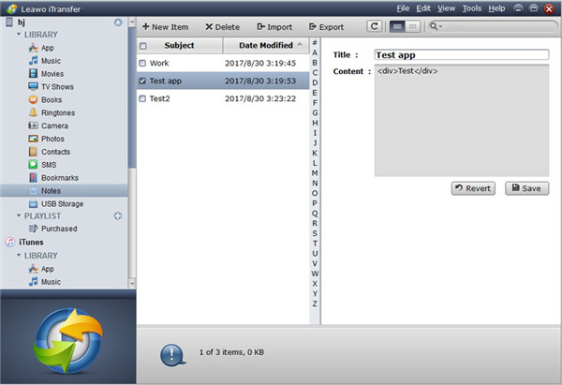This screenshot has width=562, height=385.
Task: Open the Edit menu
Action: click(423, 8)
